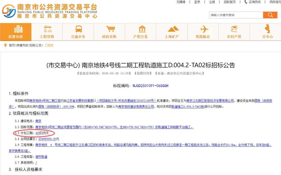Click the 注册 register link
This screenshot has width=281, height=175.
point(212,2)
